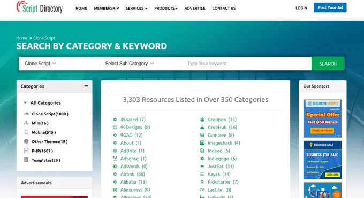Click the 'All Categories' label
This screenshot has width=364, height=198.
point(45,102)
